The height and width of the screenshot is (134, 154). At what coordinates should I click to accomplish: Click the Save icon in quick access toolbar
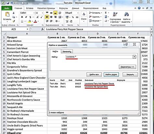click(8, 3)
